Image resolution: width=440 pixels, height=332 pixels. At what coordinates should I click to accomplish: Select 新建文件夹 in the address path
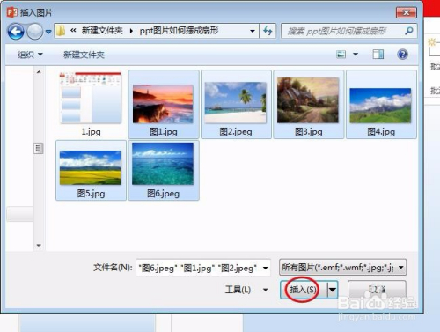tap(102, 31)
